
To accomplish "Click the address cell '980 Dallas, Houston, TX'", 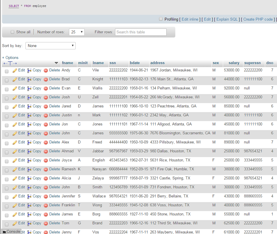I will tap(171, 151).
